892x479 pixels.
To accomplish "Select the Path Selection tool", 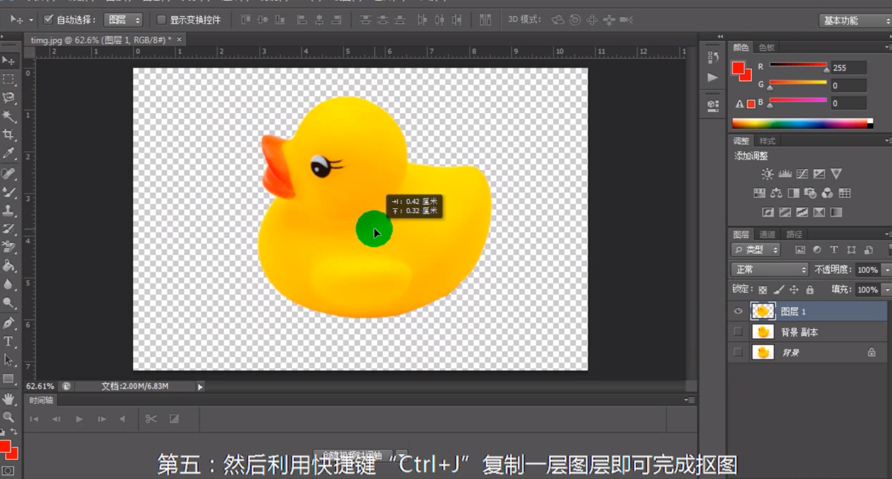I will 8,359.
